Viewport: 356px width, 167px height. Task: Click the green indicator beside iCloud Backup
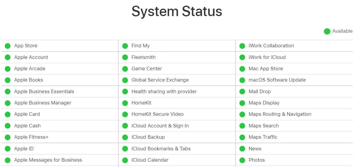pos(125,137)
